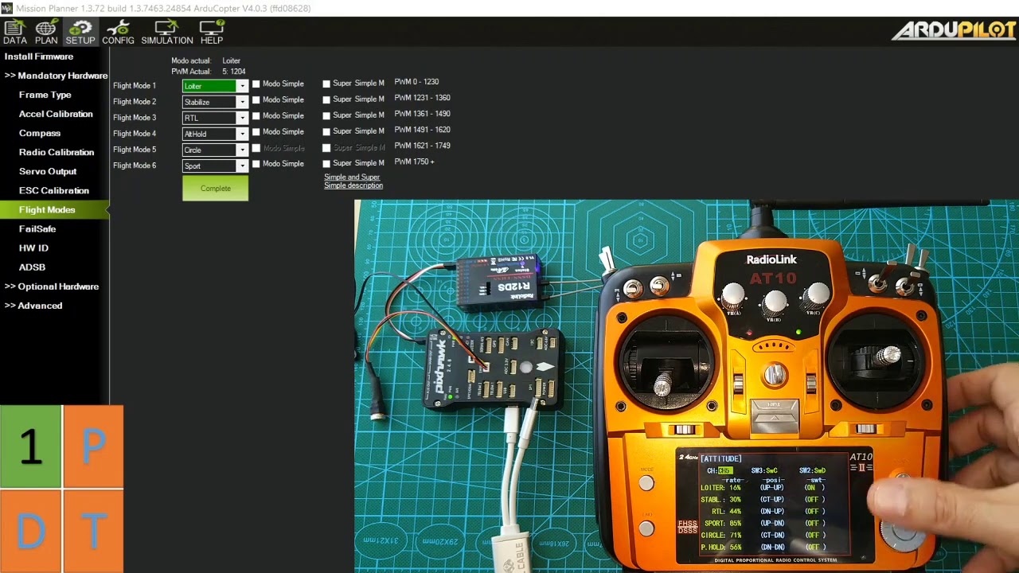
Task: Expand the Optional Hardware section
Action: (52, 286)
